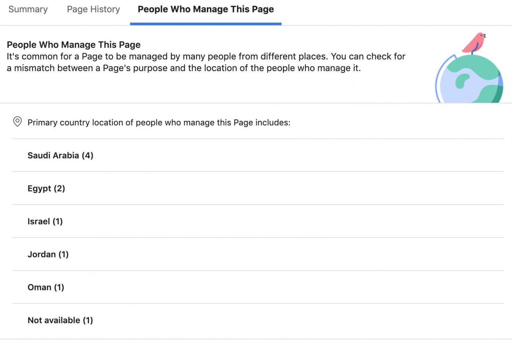The width and height of the screenshot is (512, 340).
Task: Click the pink bird illustration
Action: click(x=475, y=42)
